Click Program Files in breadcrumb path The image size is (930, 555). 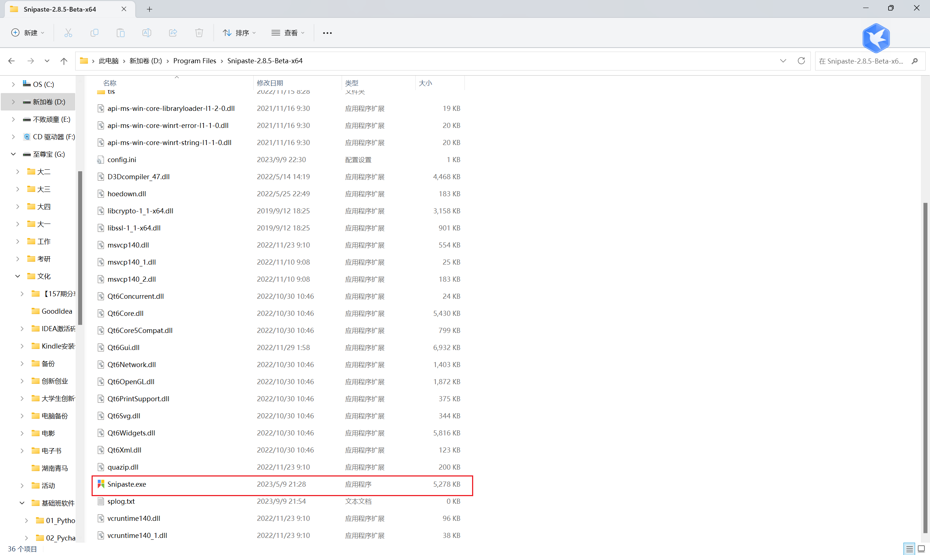pos(194,61)
